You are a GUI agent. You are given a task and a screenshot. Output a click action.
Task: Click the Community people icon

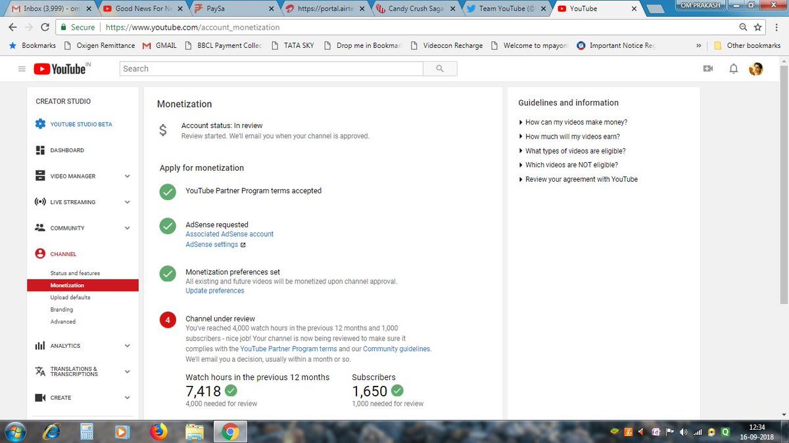coord(40,228)
